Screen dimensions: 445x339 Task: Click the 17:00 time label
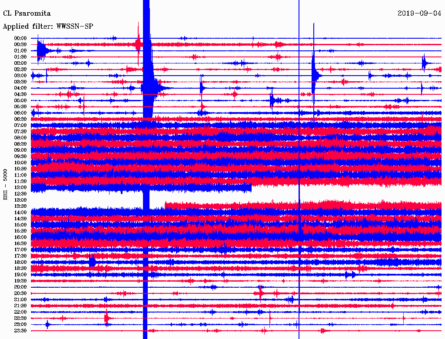point(20,250)
